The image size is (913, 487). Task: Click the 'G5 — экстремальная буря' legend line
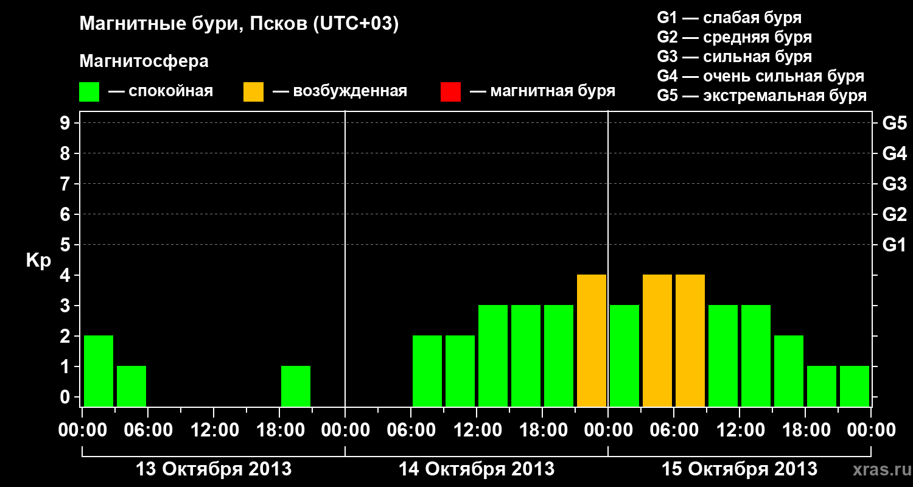point(762,96)
